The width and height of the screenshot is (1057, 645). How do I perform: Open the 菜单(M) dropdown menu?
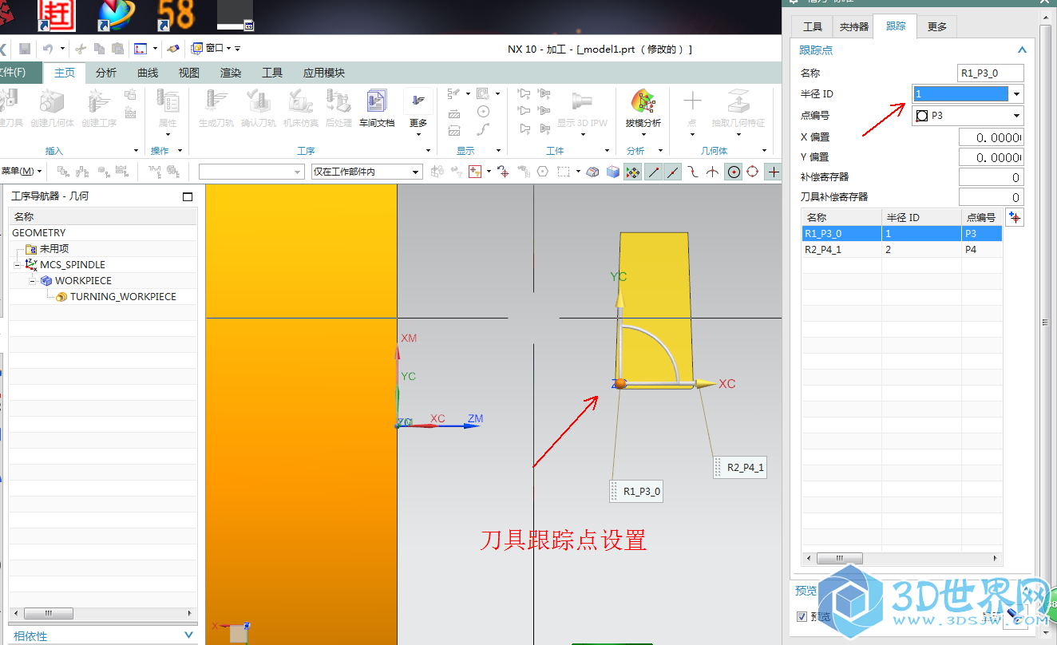click(22, 171)
